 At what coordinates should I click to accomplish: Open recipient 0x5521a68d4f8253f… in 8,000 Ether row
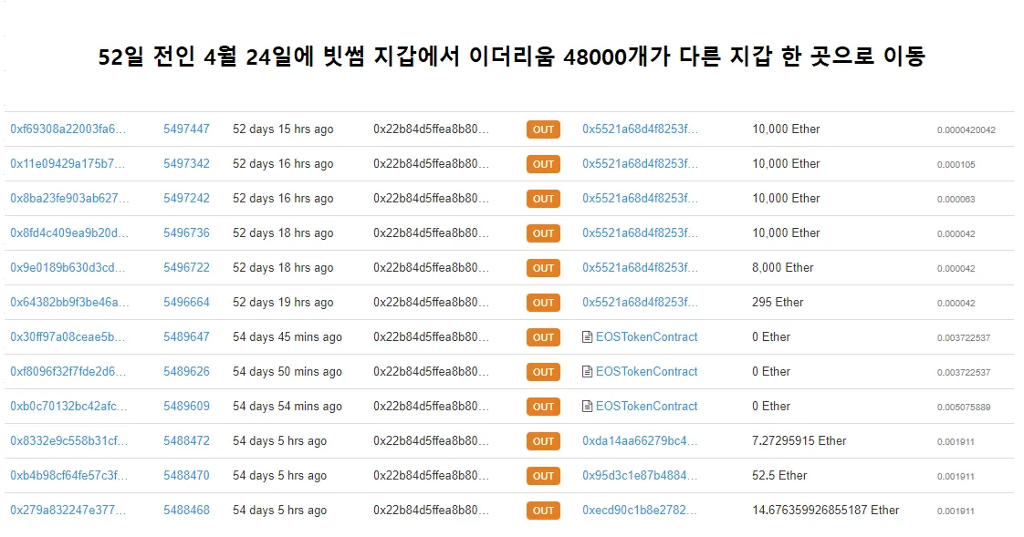tap(640, 267)
